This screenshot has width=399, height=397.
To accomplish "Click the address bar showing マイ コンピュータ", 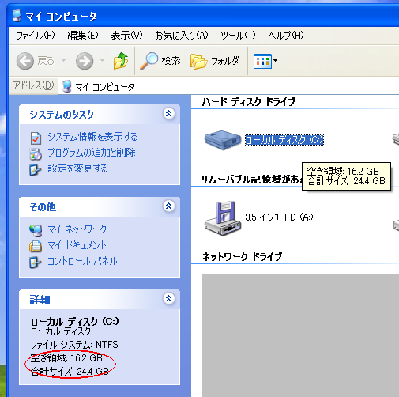I will tap(228, 86).
